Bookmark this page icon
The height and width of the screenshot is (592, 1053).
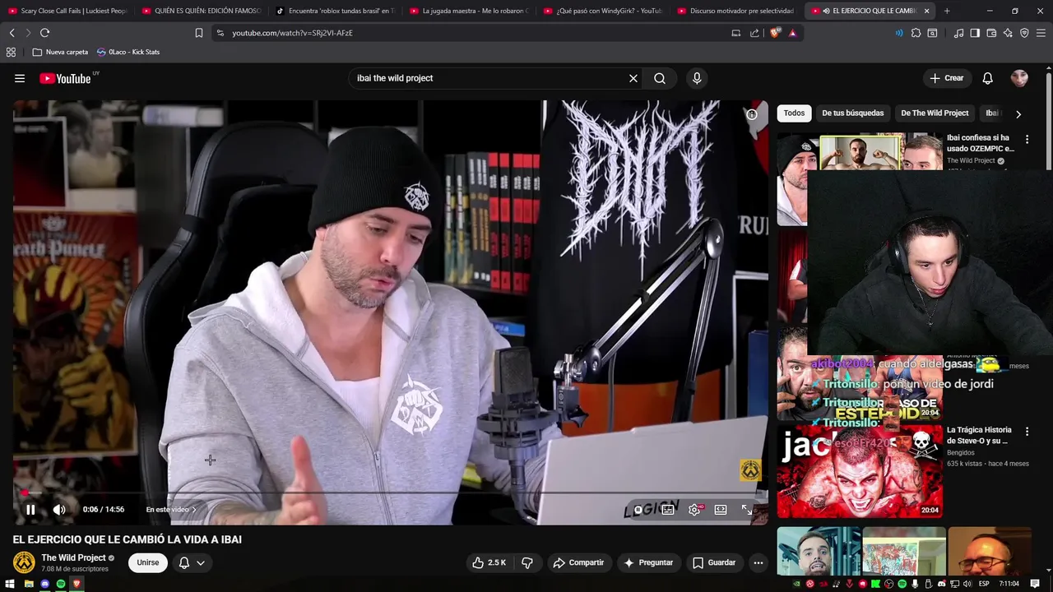[198, 33]
